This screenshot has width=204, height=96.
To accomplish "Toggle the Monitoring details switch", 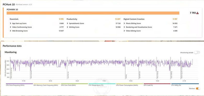I will pos(197,52).
